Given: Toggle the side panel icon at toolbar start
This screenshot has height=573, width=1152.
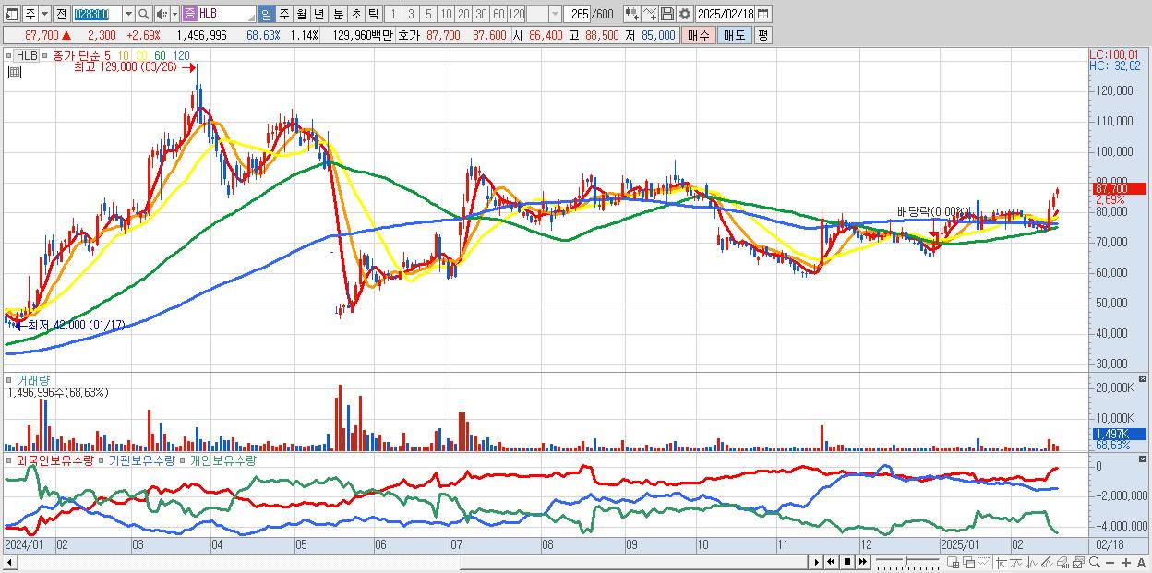Looking at the screenshot, I should pos(11,14).
